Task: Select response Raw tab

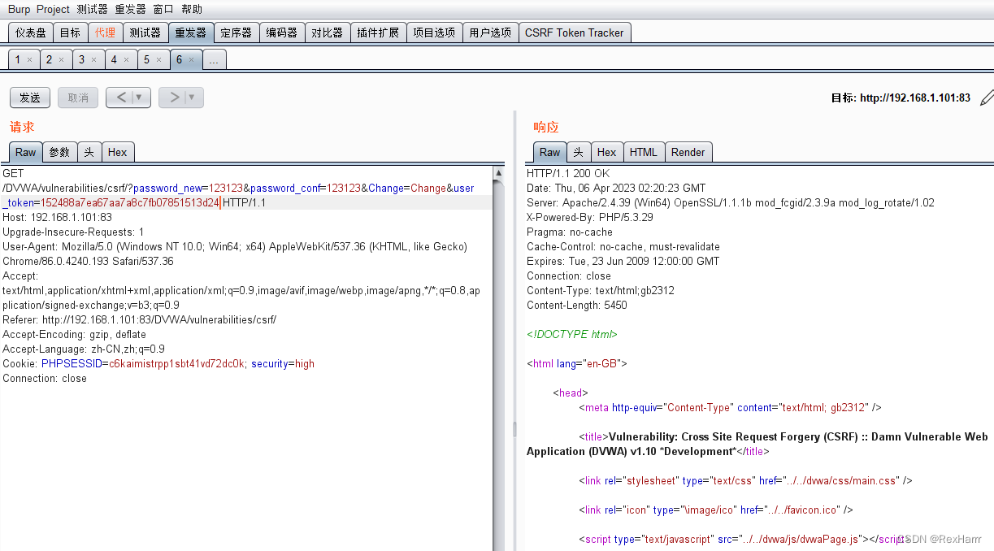Action: click(550, 152)
